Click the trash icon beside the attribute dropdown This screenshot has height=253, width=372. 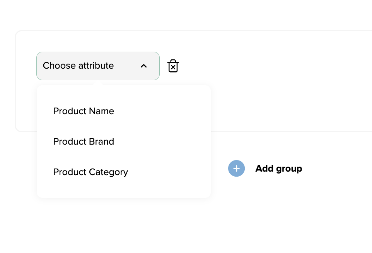(x=173, y=66)
